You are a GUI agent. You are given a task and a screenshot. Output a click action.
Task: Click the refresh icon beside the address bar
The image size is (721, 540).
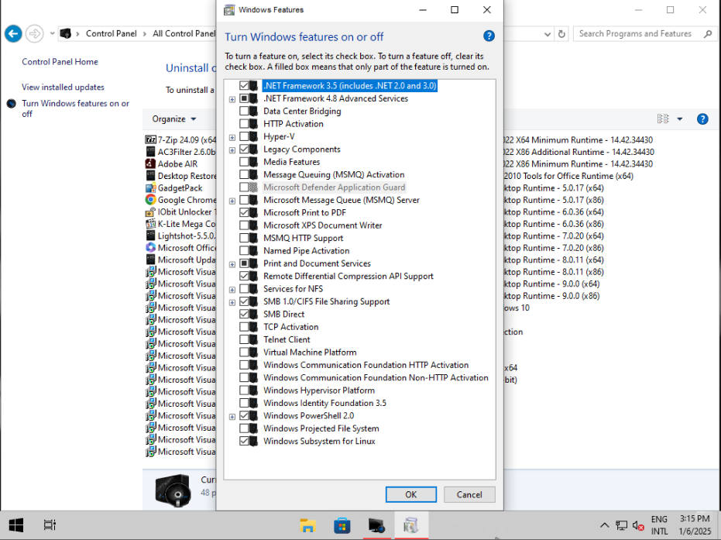pos(561,34)
